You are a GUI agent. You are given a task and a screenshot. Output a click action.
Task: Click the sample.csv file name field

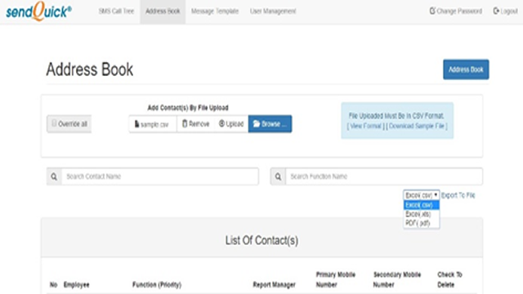[x=153, y=124]
